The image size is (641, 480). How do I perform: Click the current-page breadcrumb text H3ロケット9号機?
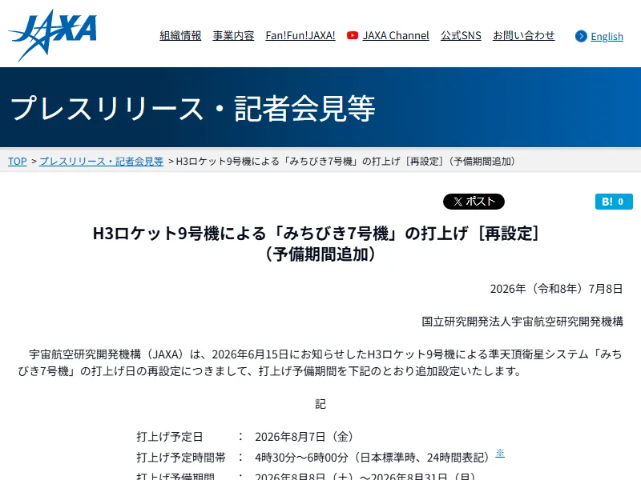pyautogui.click(x=346, y=162)
